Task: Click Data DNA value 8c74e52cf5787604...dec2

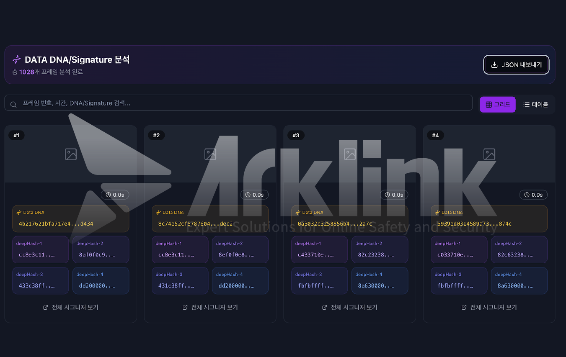Action: [195, 224]
